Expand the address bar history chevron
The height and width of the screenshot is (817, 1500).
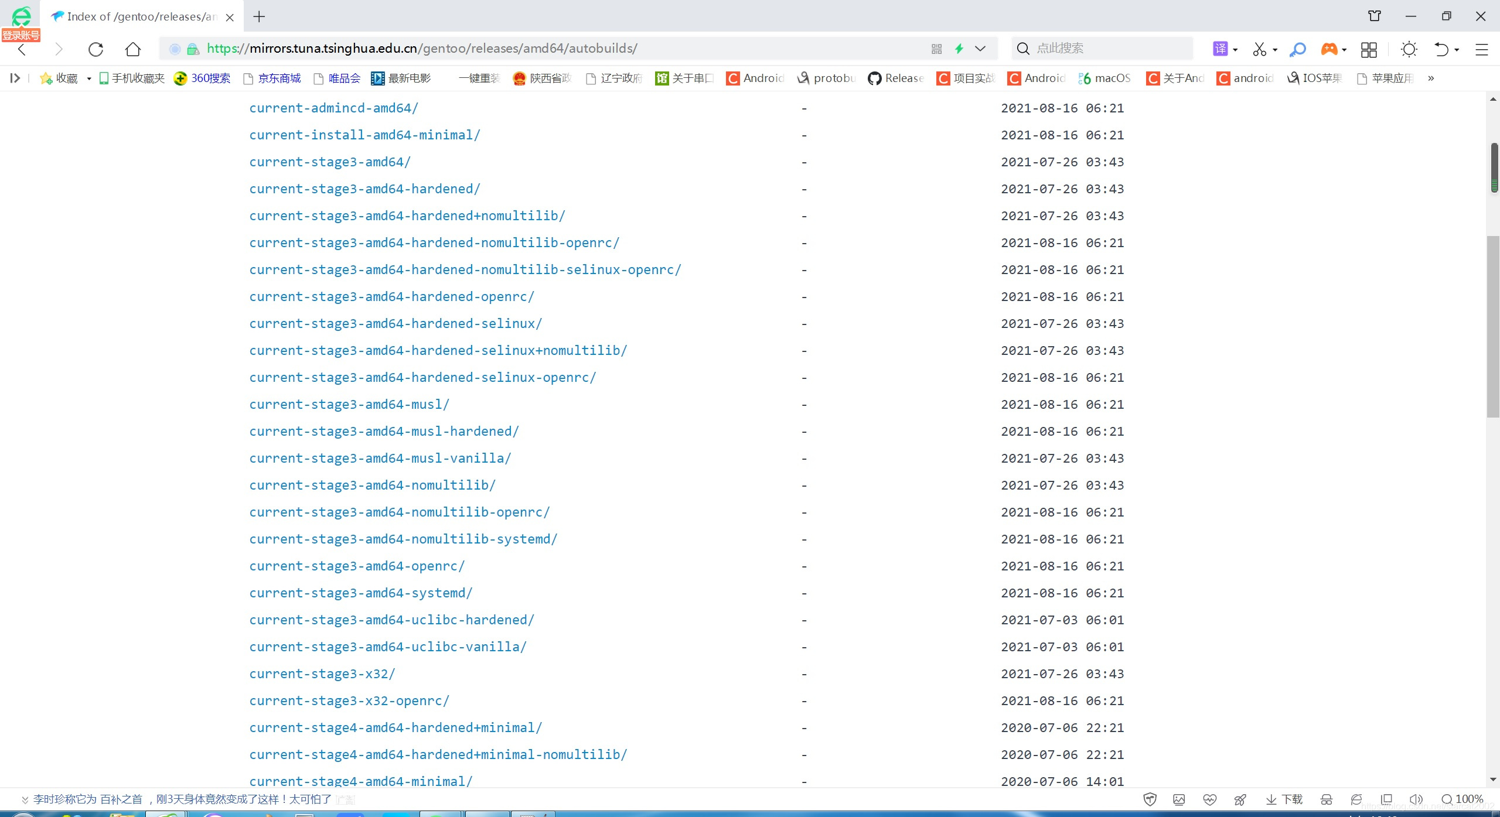[x=980, y=49]
